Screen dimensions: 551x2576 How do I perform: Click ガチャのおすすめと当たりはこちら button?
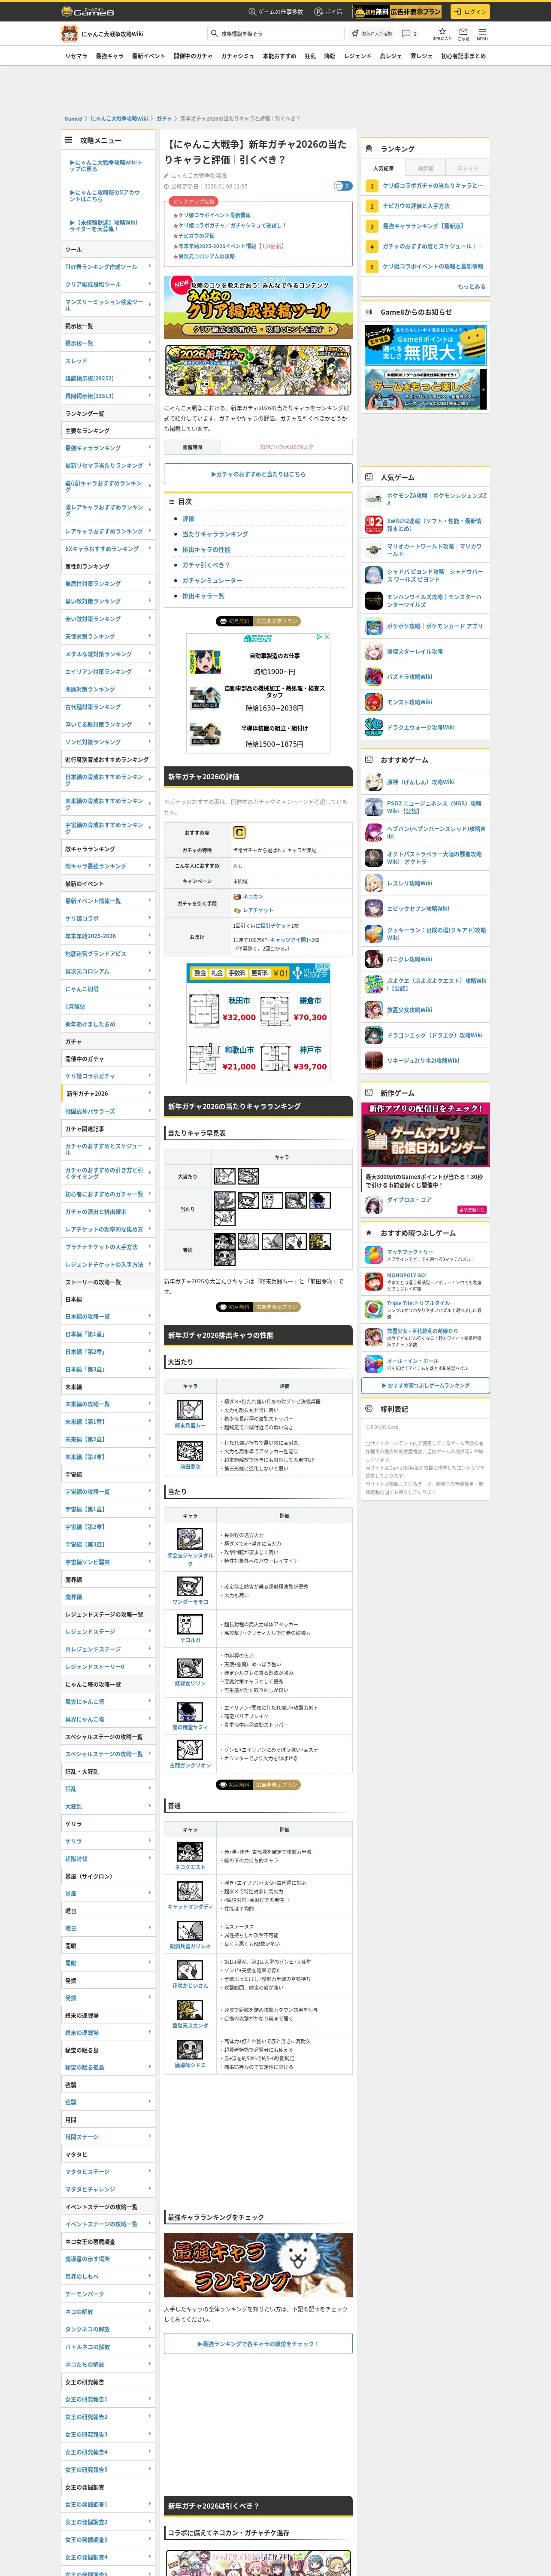point(258,474)
